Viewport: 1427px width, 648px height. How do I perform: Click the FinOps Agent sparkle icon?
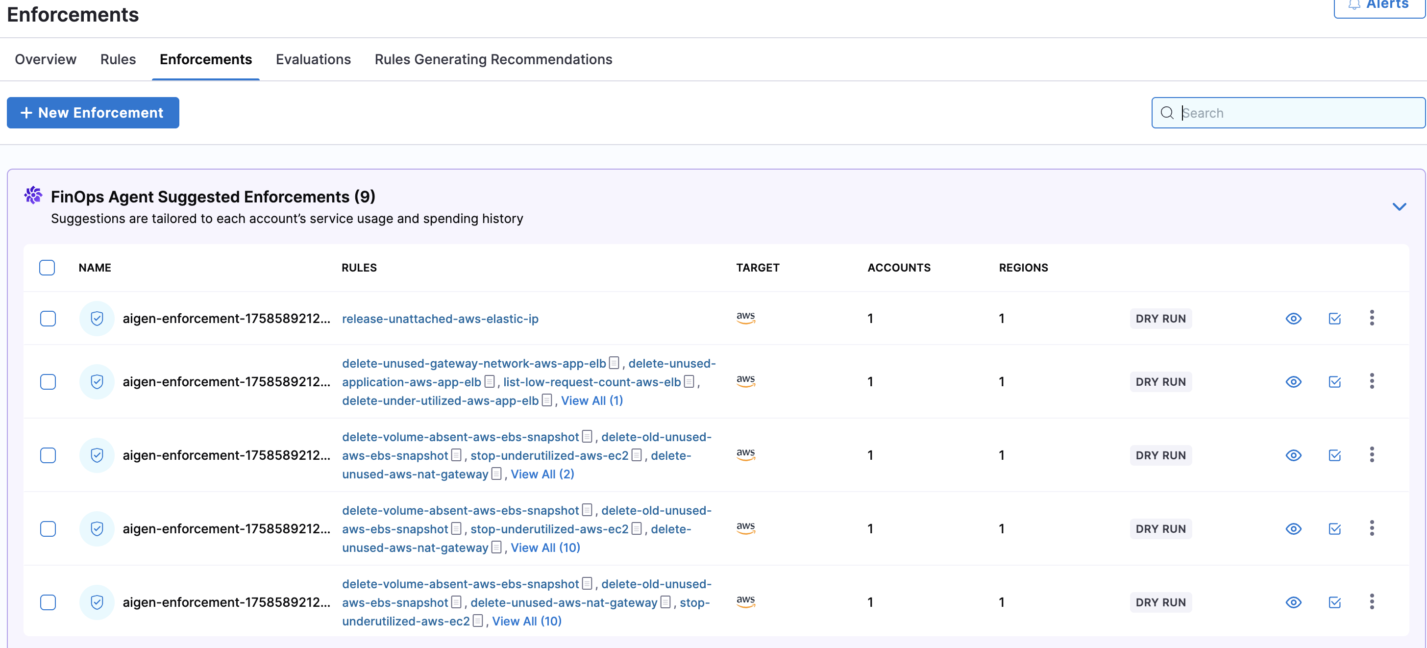33,196
